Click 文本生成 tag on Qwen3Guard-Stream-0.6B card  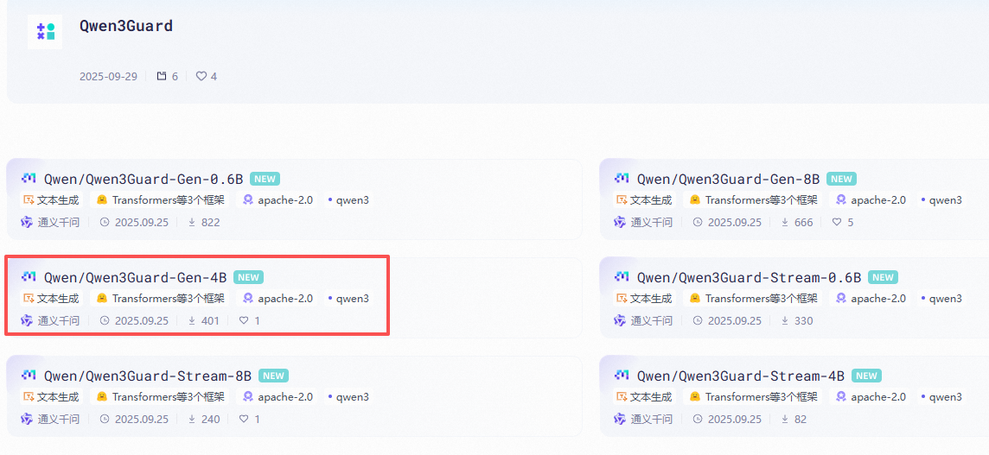(644, 299)
